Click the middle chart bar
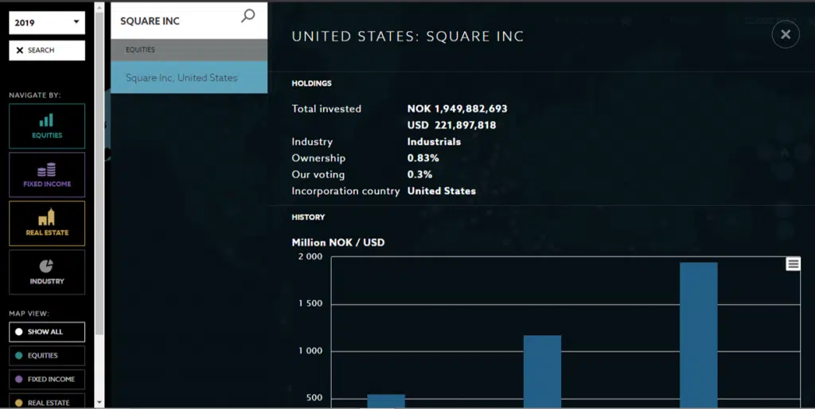This screenshot has height=409, width=815. 542,371
